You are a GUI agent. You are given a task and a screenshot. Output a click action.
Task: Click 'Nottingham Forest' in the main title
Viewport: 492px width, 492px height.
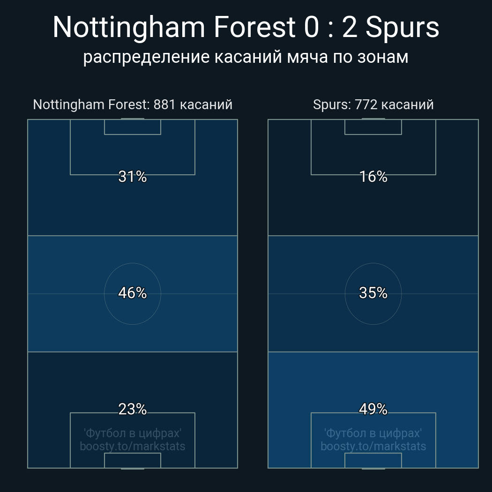tap(173, 27)
